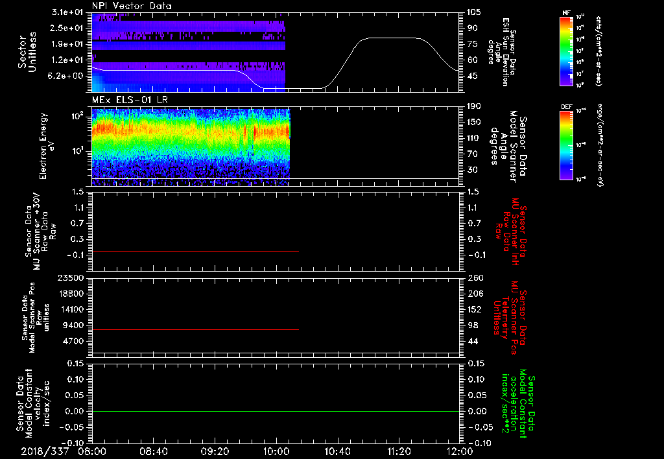
Task: Click the 190 scanner angle tick value
Action: 474,106
